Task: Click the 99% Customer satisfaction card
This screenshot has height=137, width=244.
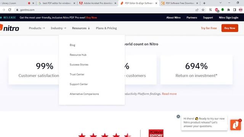Action: tap(34, 70)
